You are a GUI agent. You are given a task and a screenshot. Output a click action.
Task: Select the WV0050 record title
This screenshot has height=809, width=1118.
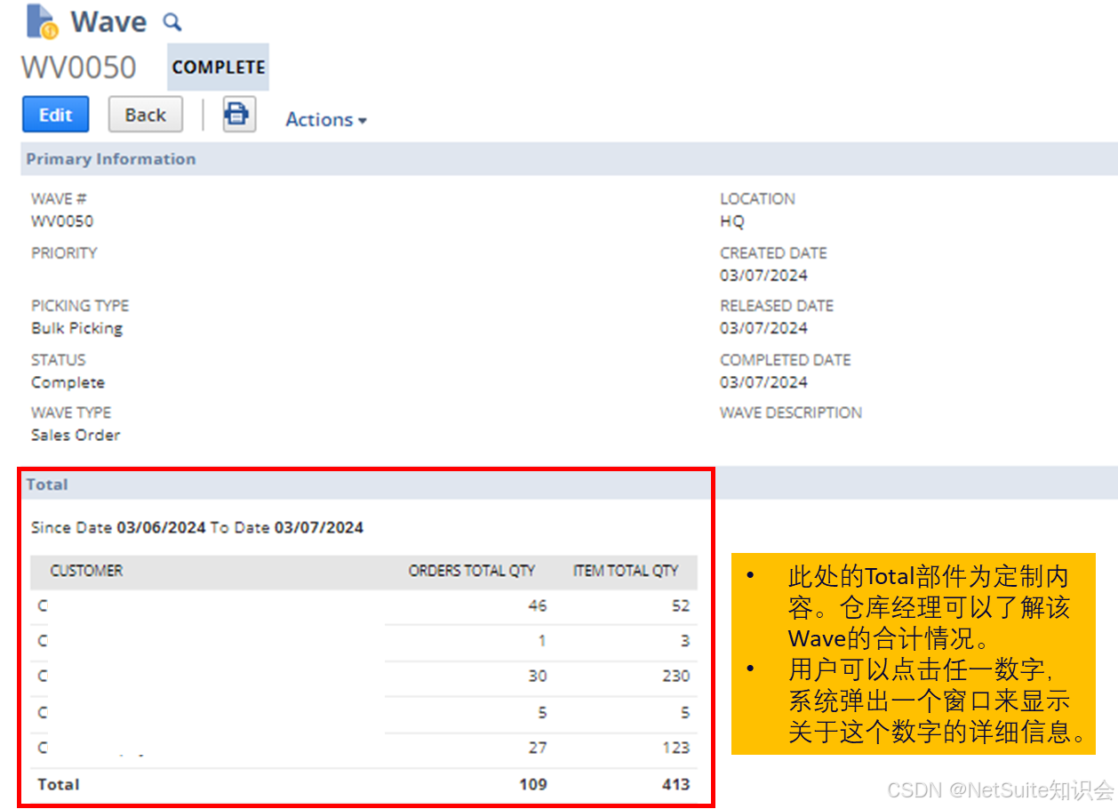tap(79, 68)
